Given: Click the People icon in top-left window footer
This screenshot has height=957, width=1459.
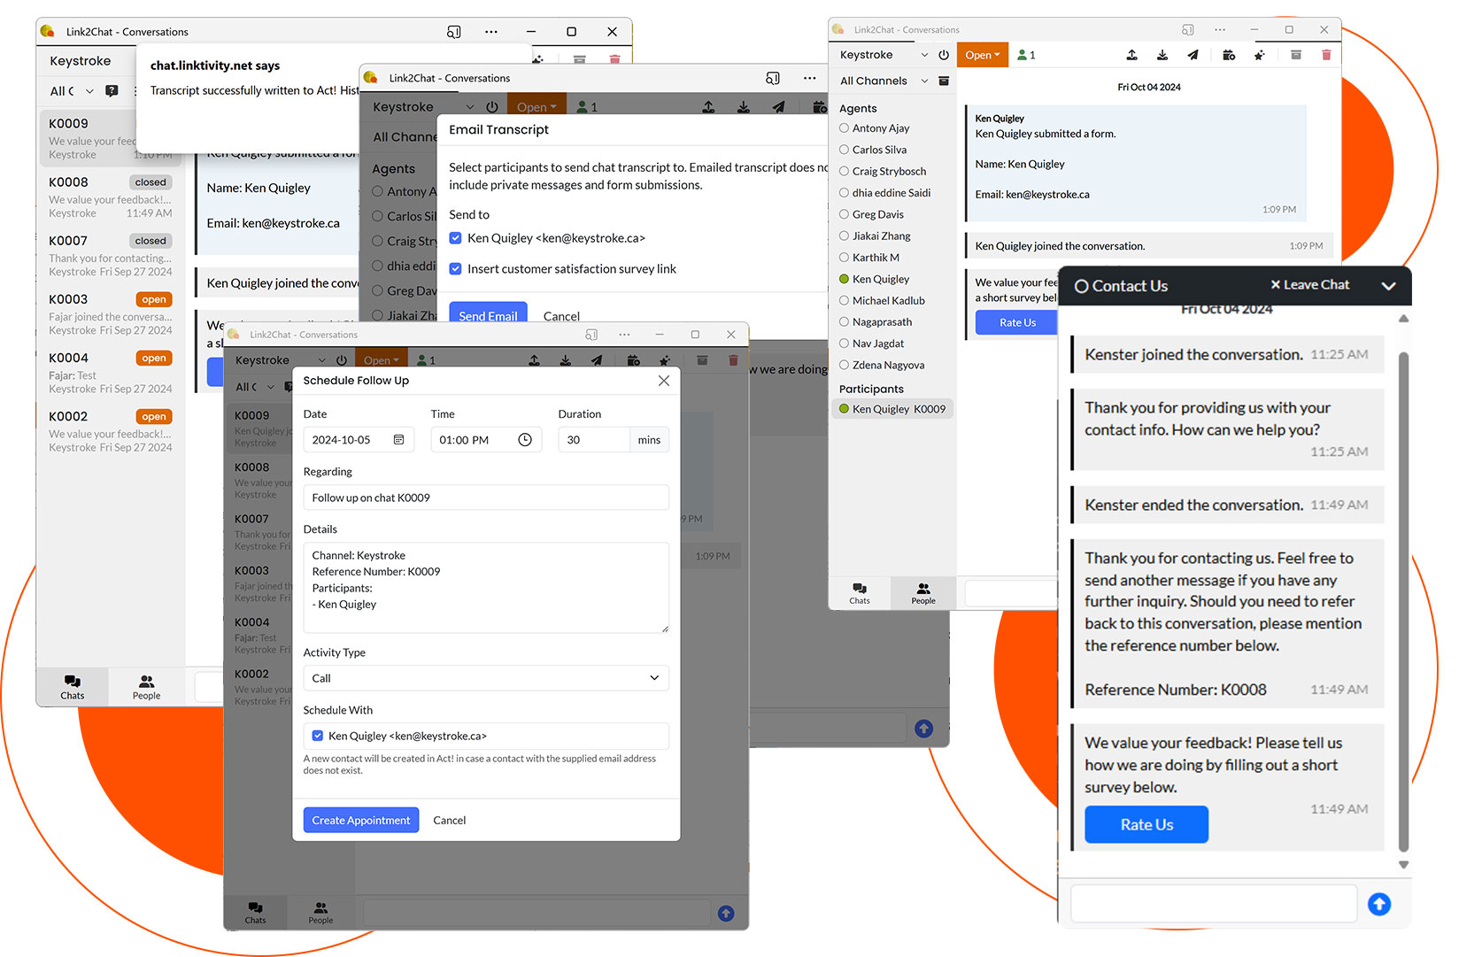Looking at the screenshot, I should pos(146,687).
